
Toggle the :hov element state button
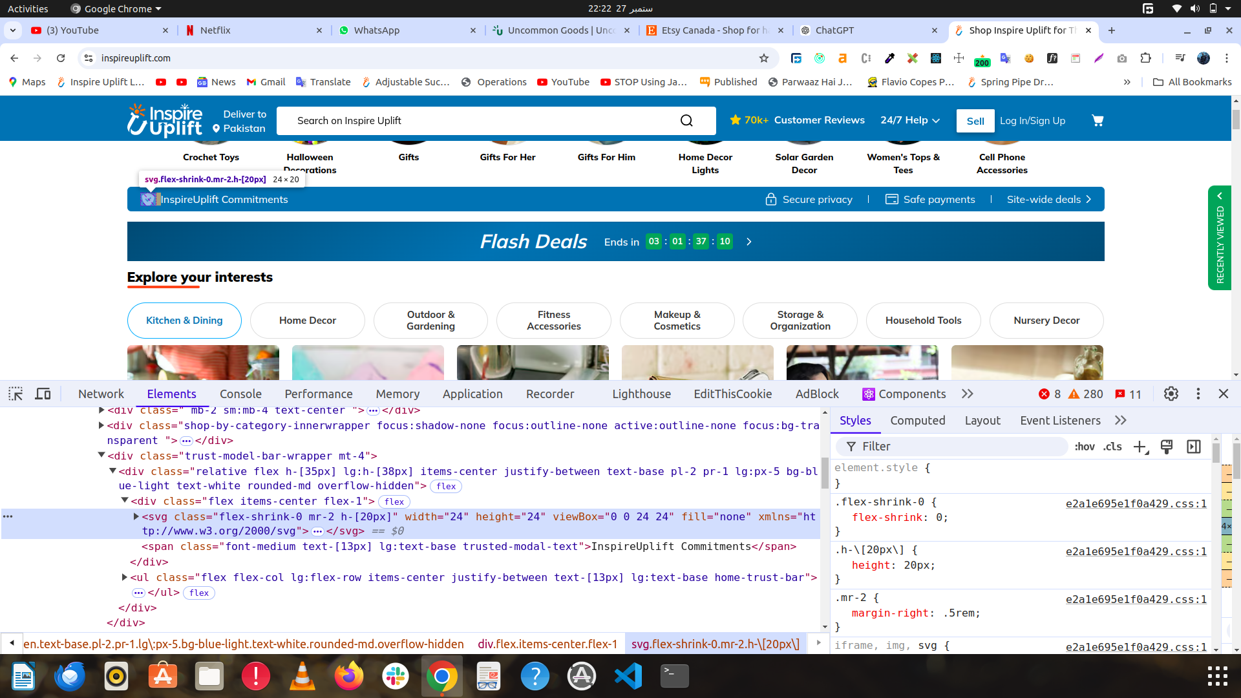point(1085,447)
